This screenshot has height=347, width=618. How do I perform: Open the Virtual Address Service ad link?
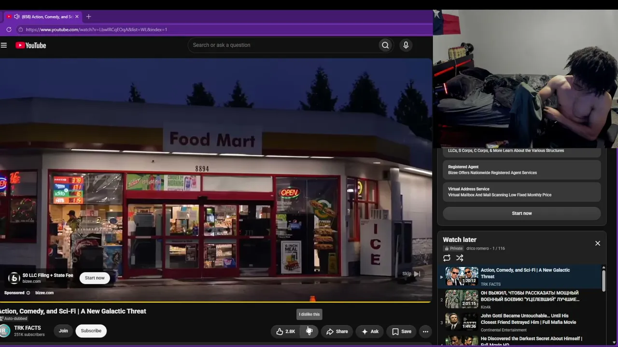[522, 192]
